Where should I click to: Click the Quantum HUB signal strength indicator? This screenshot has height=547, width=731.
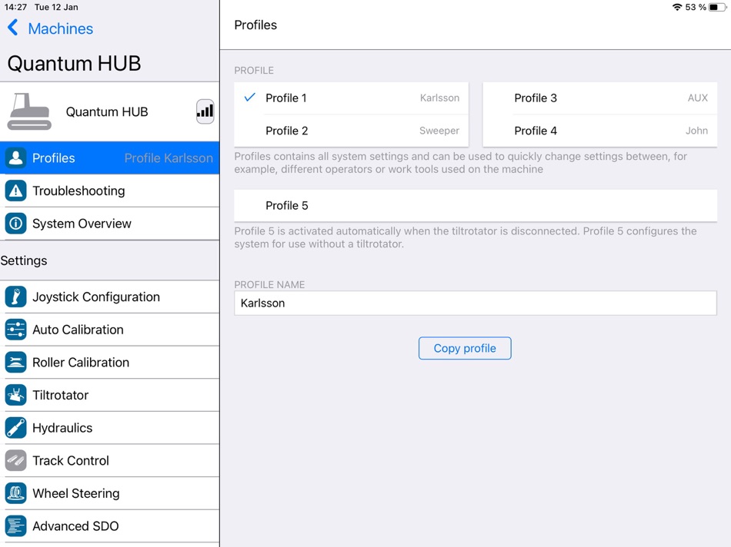click(x=204, y=111)
